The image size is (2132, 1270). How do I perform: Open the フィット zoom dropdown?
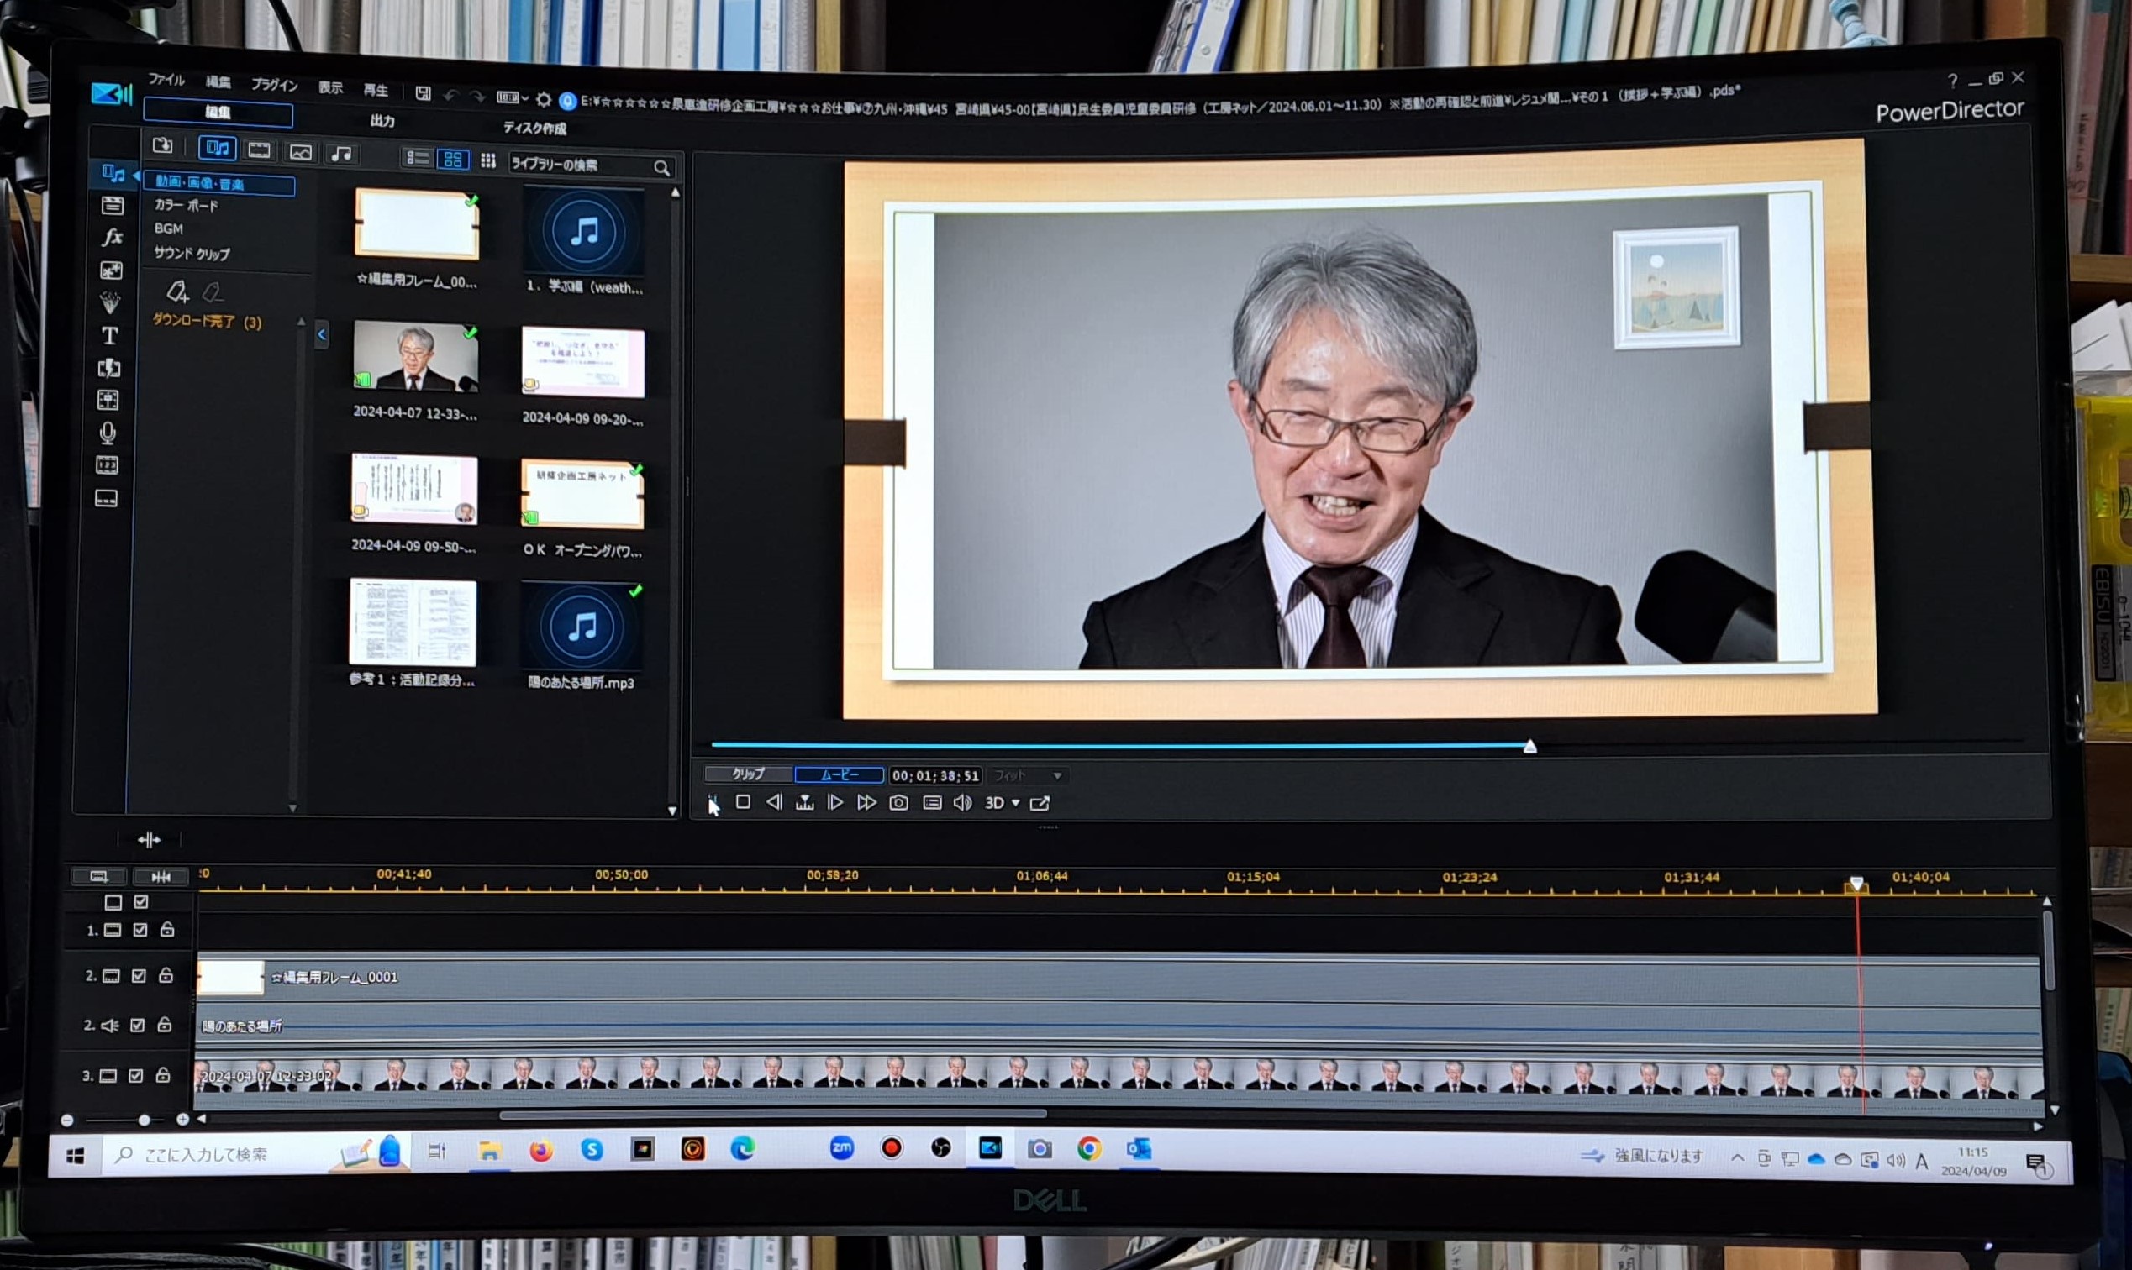coord(1028,775)
